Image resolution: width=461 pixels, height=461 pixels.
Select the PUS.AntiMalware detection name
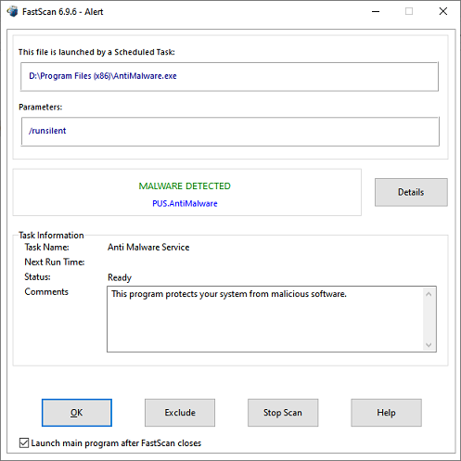[x=185, y=203]
